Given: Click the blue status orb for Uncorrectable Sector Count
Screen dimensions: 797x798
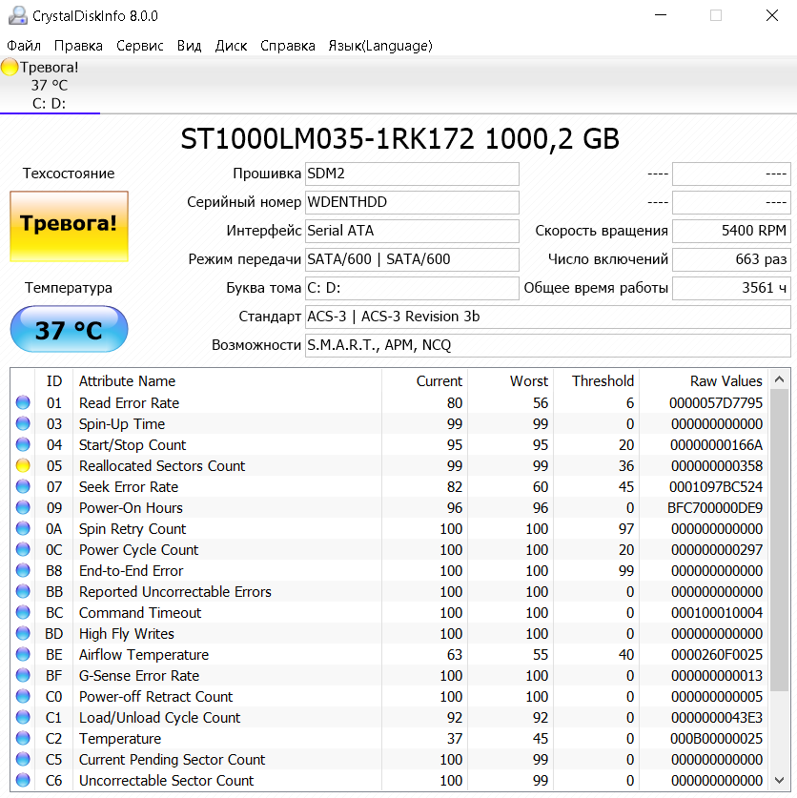Looking at the screenshot, I should tap(23, 781).
